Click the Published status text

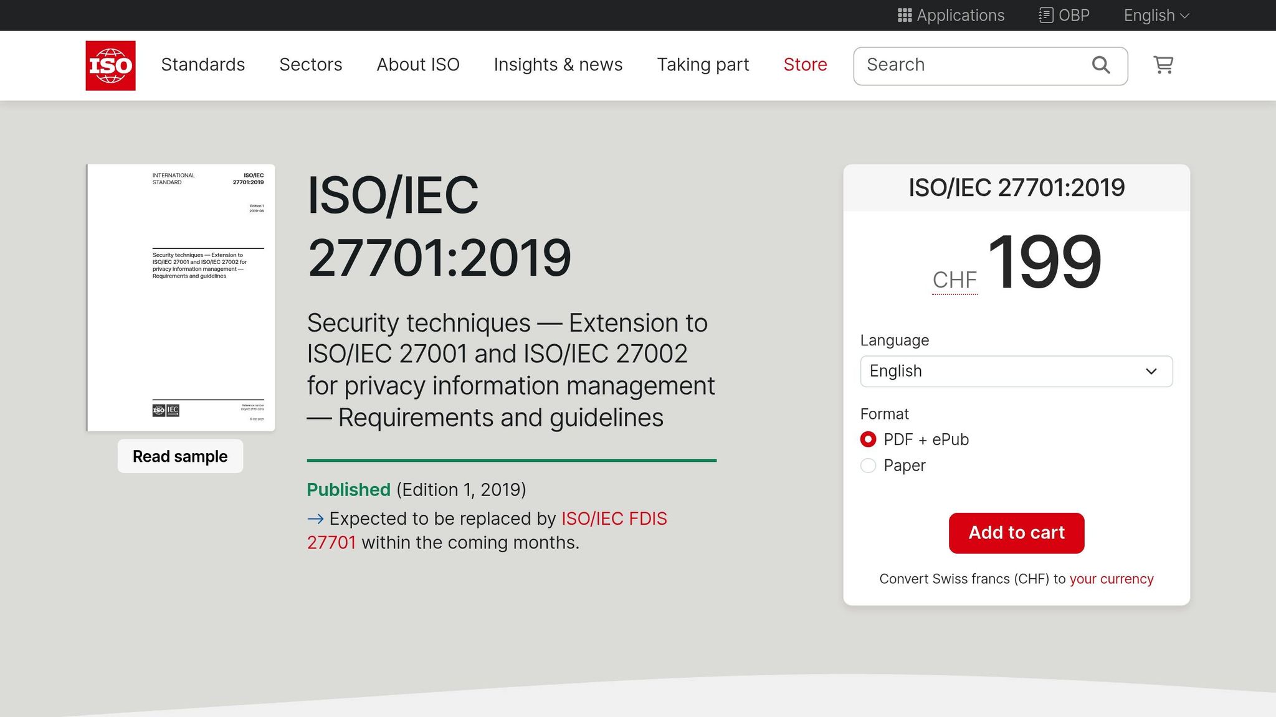point(348,490)
